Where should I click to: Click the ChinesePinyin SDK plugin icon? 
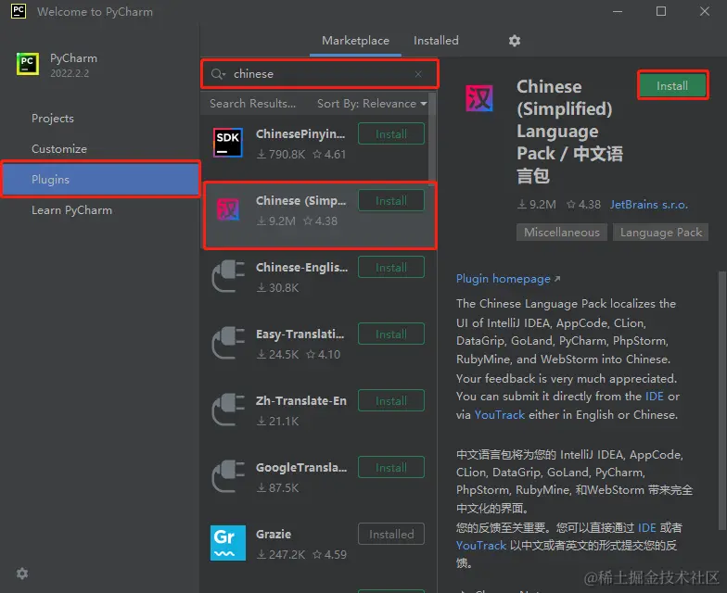tap(228, 143)
